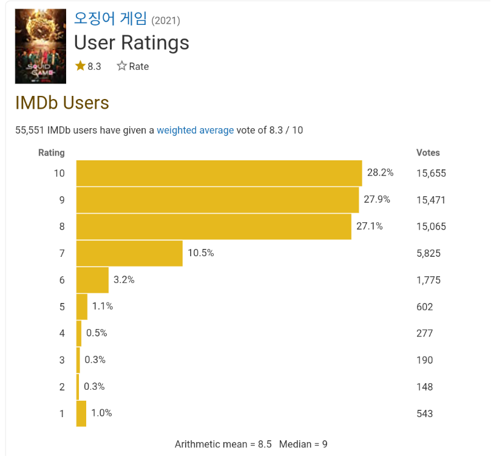Click the 5,825 votes count

[428, 253]
